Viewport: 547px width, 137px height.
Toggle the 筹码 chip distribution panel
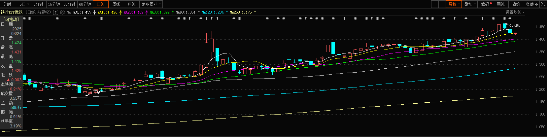(x=486, y=4)
